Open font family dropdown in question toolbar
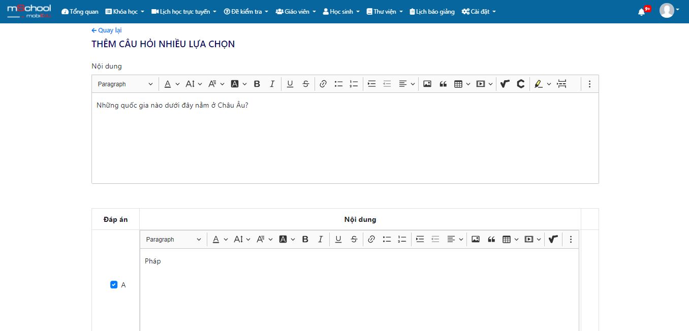This screenshot has width=689, height=331. tap(216, 84)
